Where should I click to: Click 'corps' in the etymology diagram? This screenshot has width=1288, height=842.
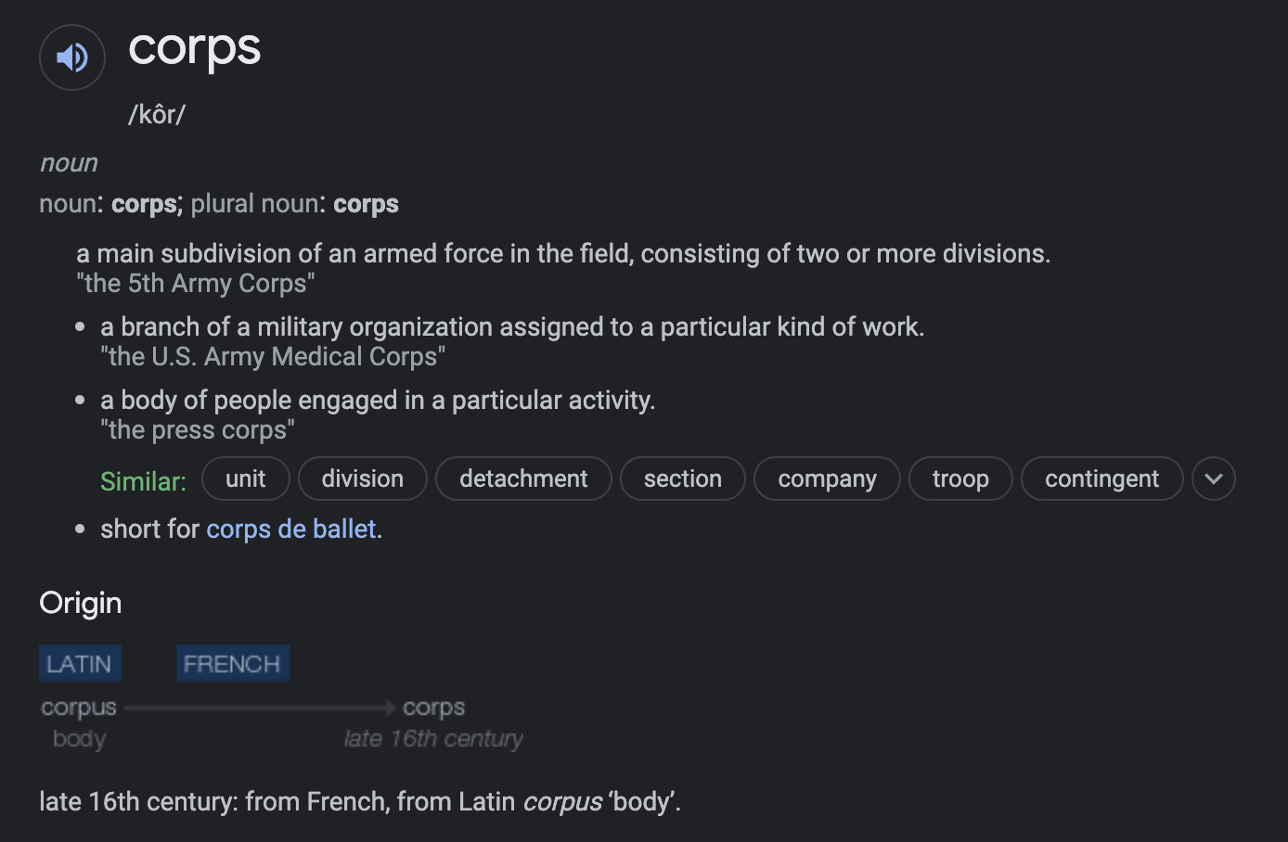coord(433,708)
